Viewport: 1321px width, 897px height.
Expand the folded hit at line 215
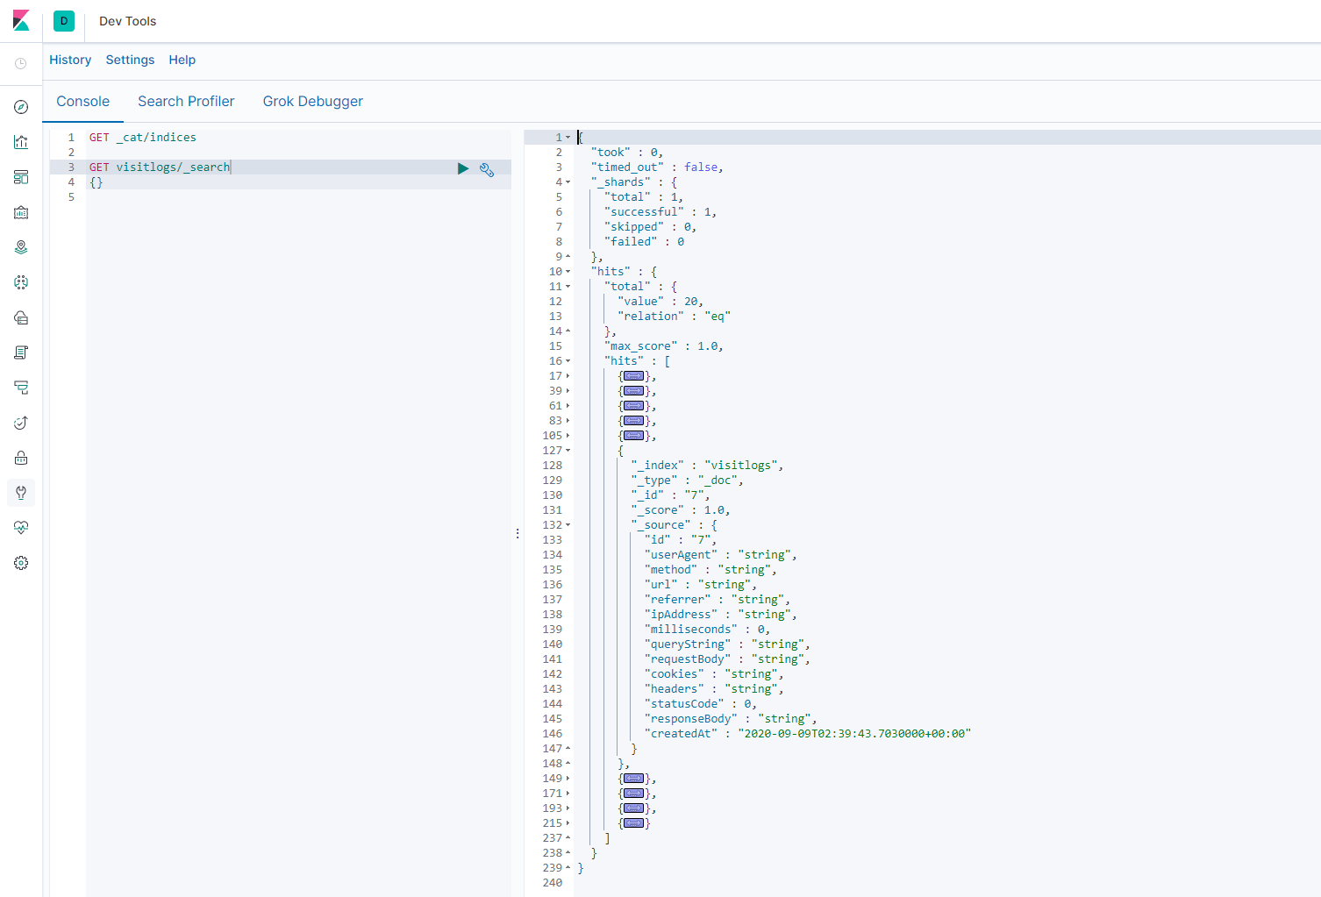click(568, 823)
